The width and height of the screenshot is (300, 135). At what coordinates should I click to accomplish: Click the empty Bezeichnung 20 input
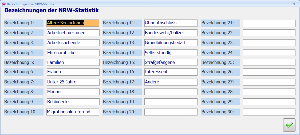(171, 112)
